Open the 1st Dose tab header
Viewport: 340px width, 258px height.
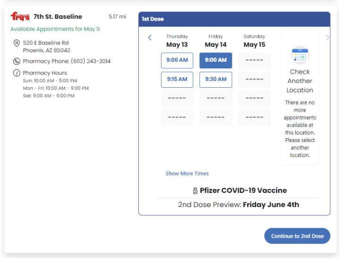[153, 19]
